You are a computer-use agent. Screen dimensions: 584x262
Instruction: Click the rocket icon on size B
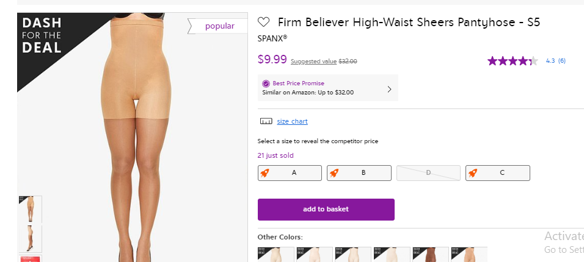point(334,173)
